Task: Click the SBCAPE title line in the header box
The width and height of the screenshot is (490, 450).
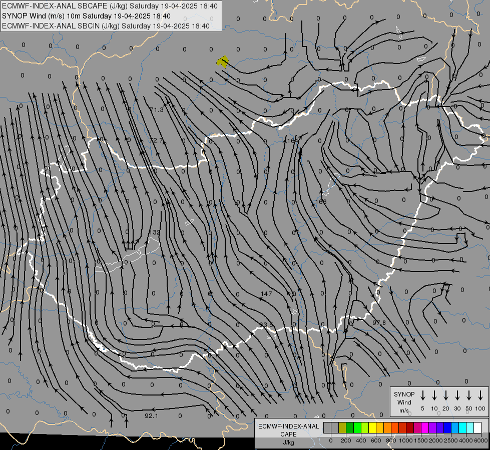Action: click(x=110, y=6)
